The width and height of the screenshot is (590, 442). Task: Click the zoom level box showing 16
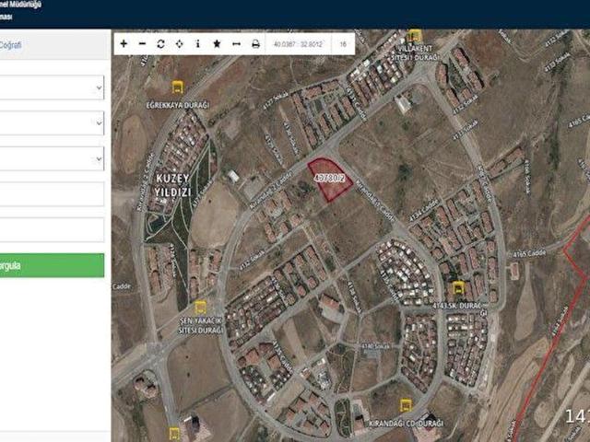coord(343,43)
